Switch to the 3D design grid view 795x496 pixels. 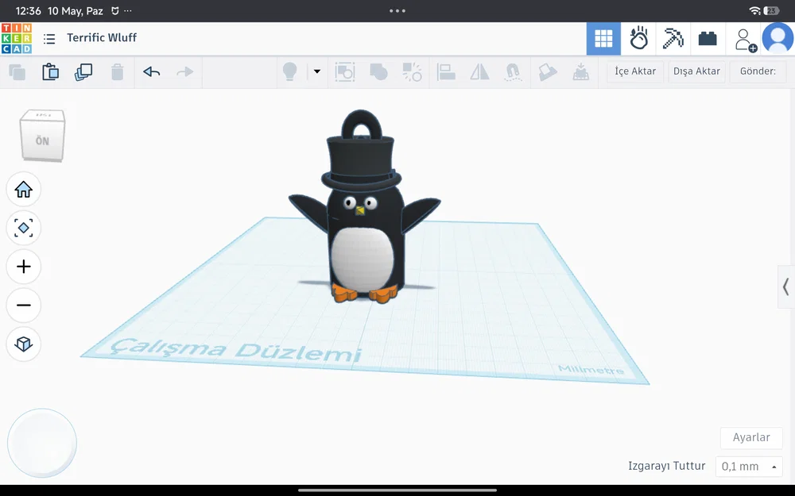point(603,38)
